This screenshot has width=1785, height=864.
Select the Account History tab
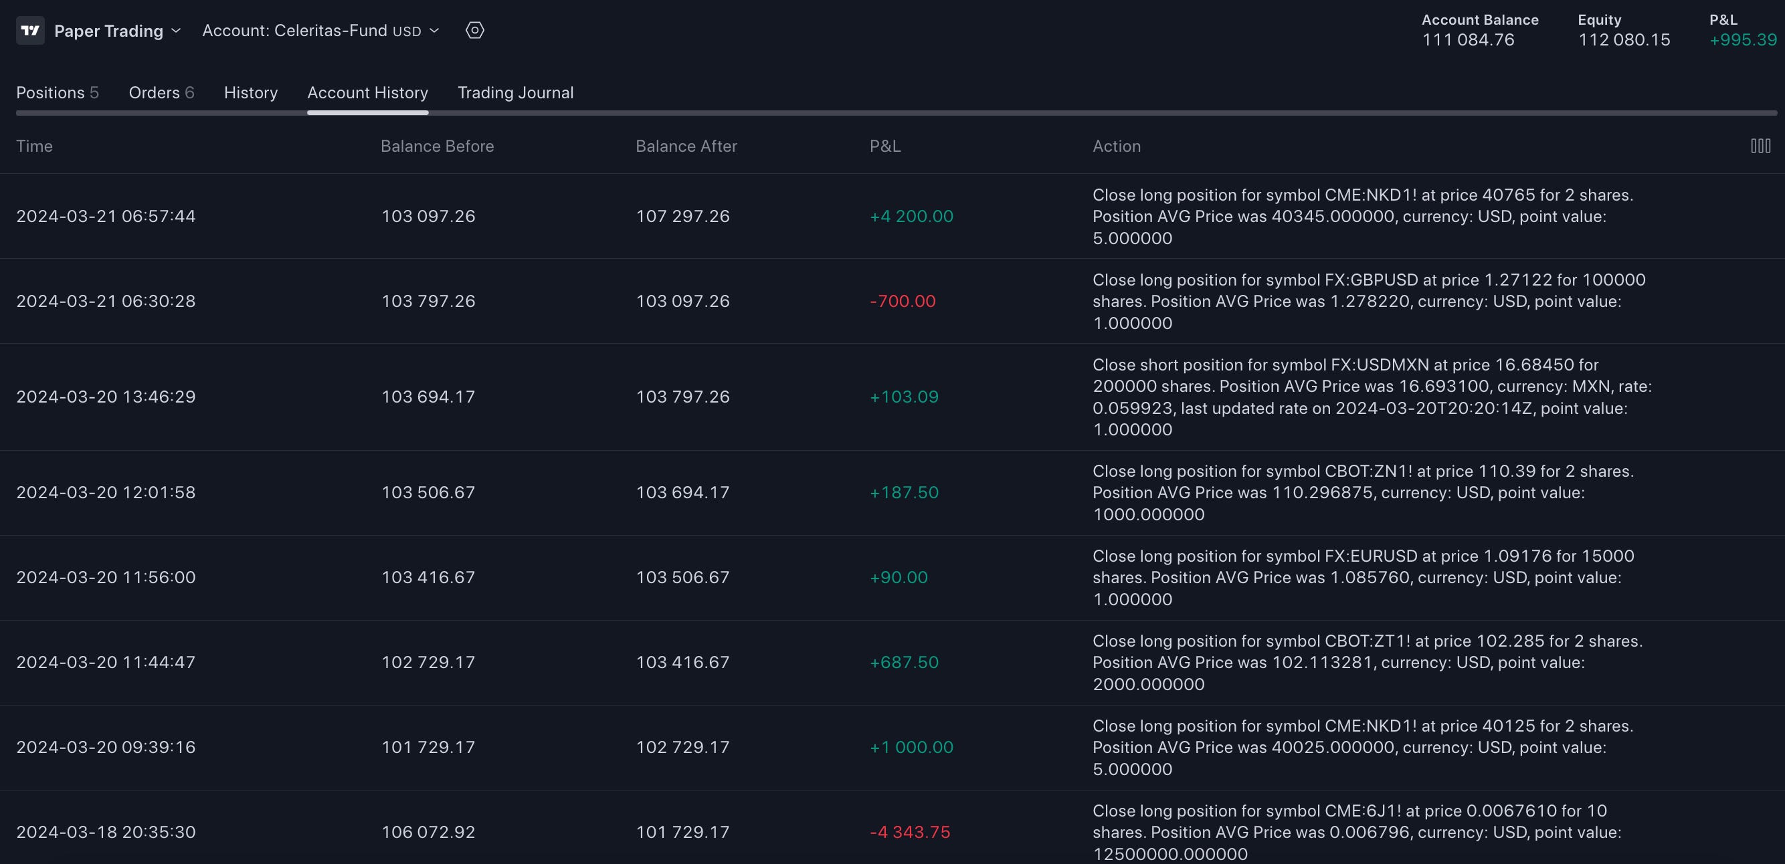point(367,93)
